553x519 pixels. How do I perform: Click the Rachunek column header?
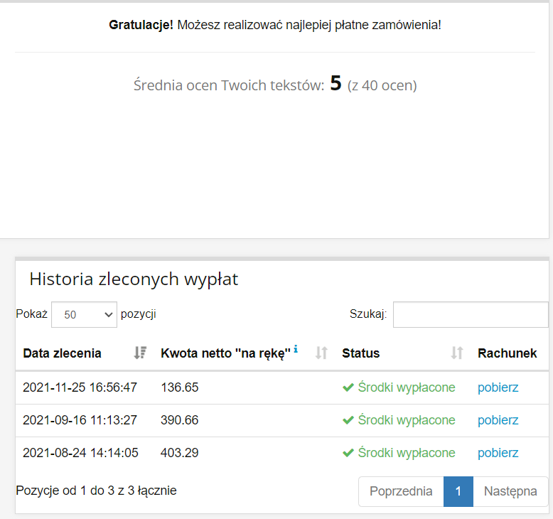pos(507,353)
